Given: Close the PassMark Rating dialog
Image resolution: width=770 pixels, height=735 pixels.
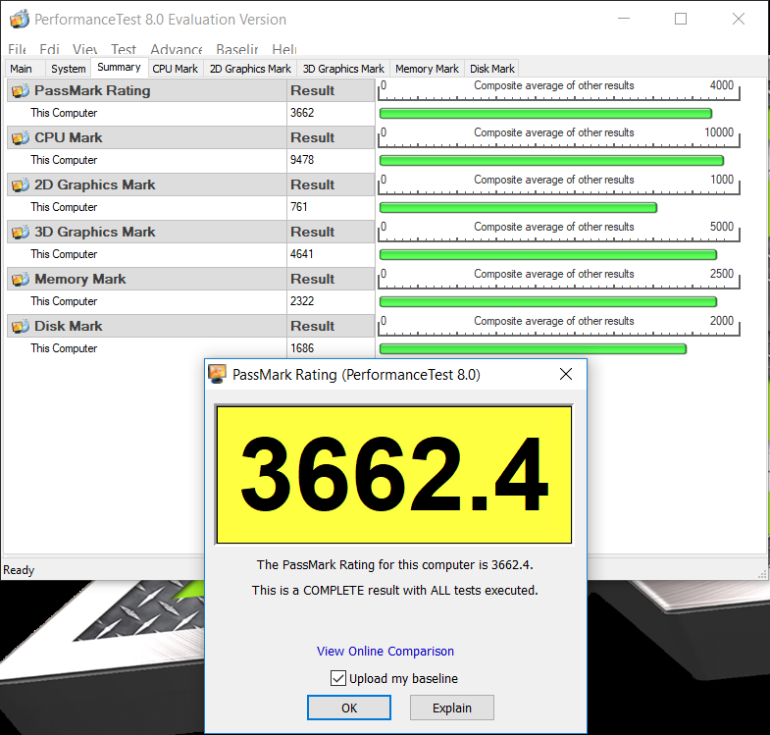Looking at the screenshot, I should 566,374.
